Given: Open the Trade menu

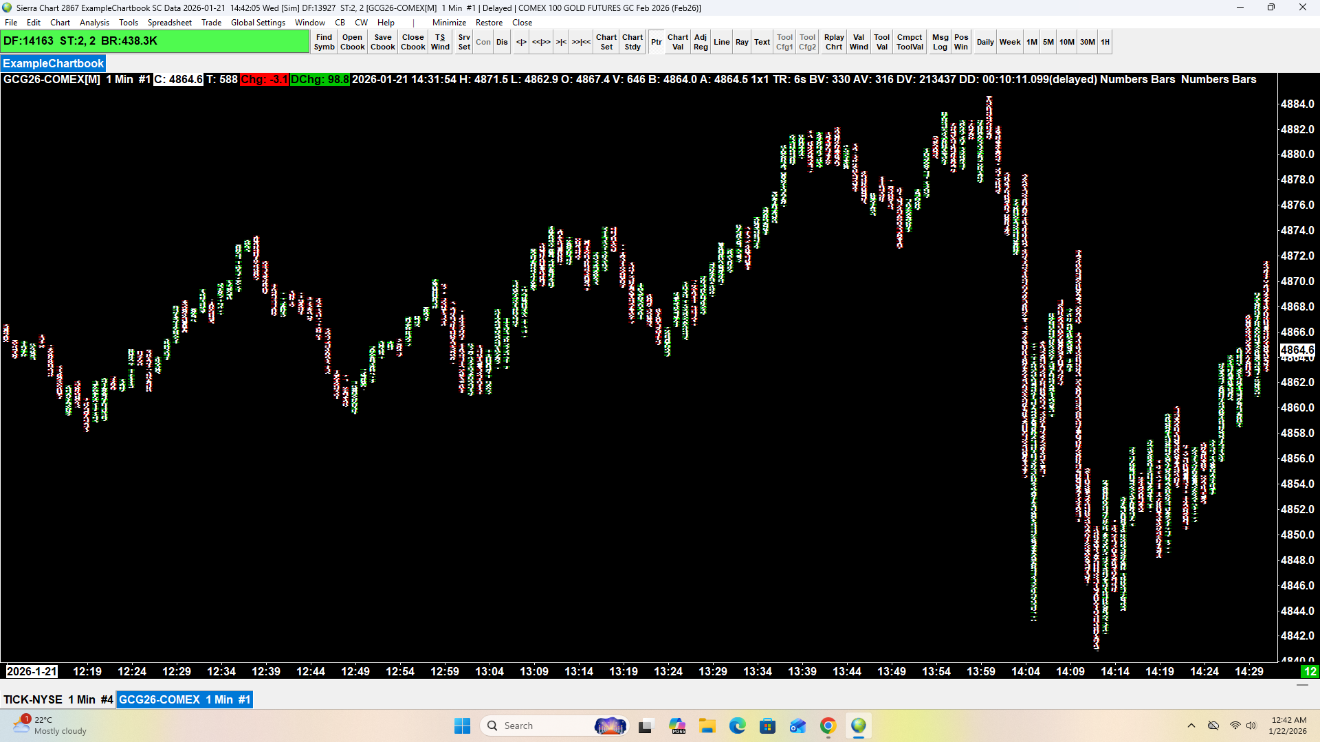Looking at the screenshot, I should (211, 23).
